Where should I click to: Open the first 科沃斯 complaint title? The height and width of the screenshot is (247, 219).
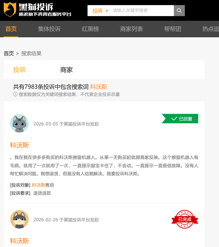pyautogui.click(x=20, y=145)
